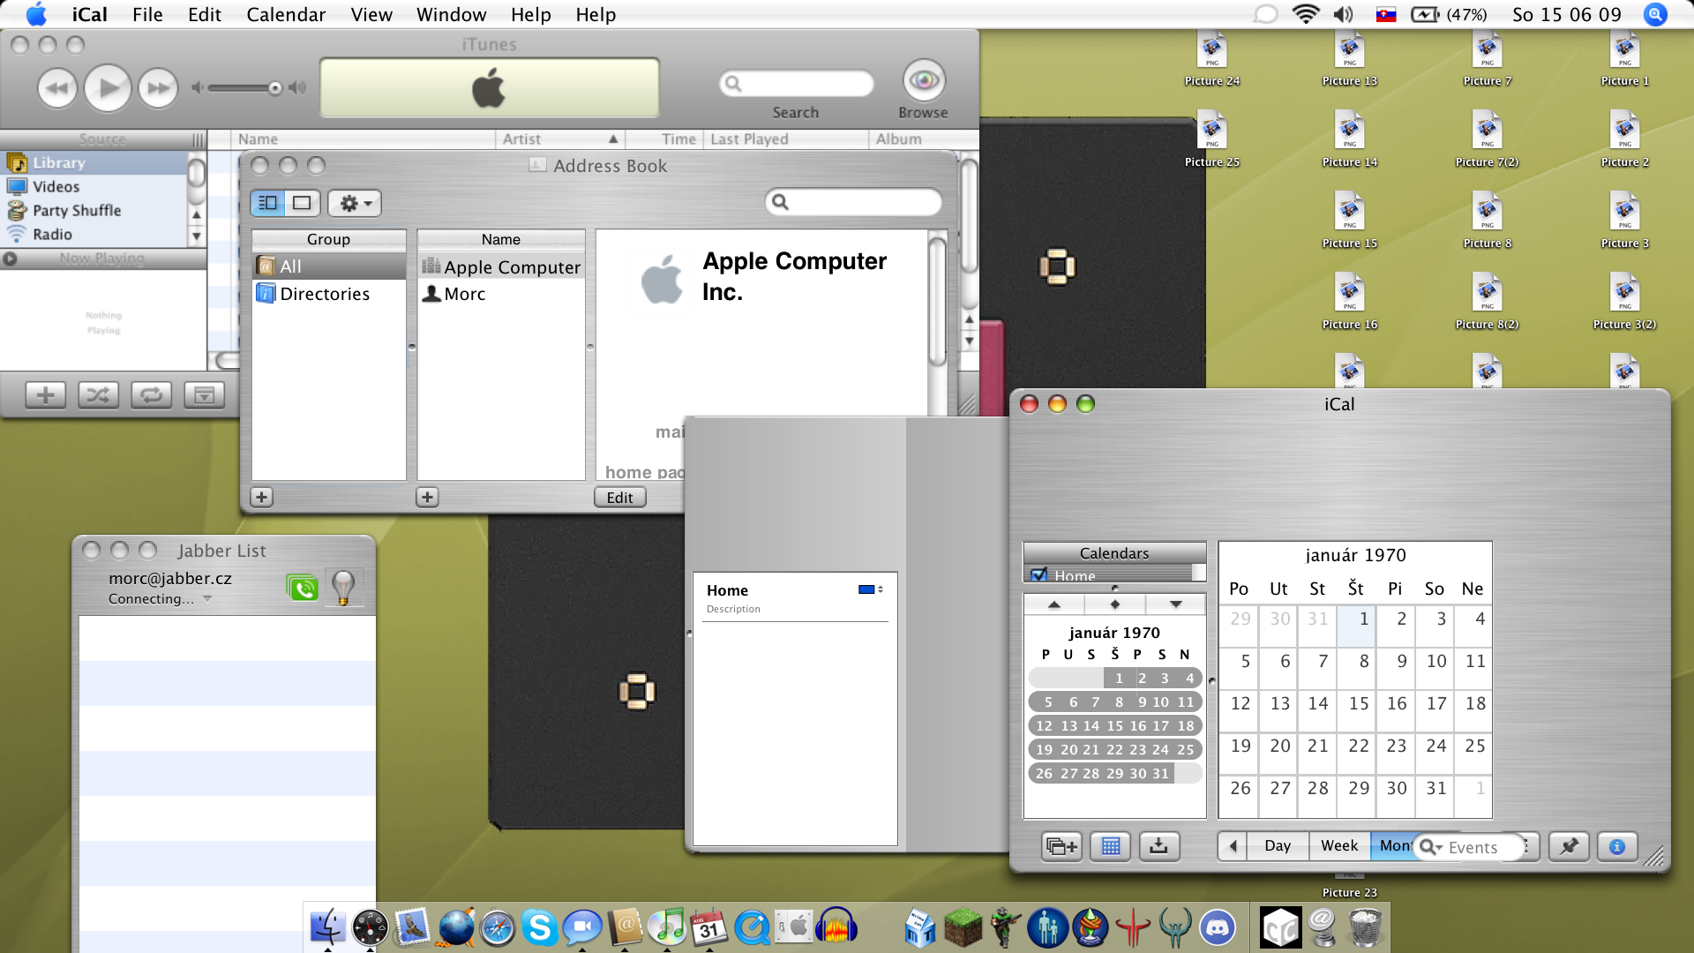Toggle the Home calendar checkbox in iCal
The width and height of the screenshot is (1694, 953).
(x=1039, y=575)
